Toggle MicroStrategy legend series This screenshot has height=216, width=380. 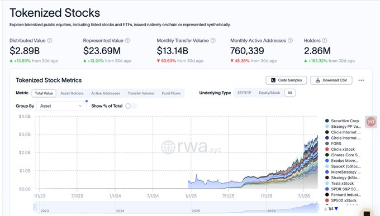(343, 172)
